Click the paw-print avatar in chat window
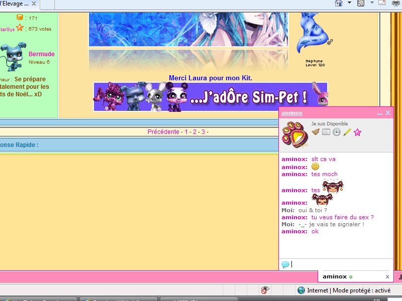The image size is (402, 301). [x=294, y=134]
